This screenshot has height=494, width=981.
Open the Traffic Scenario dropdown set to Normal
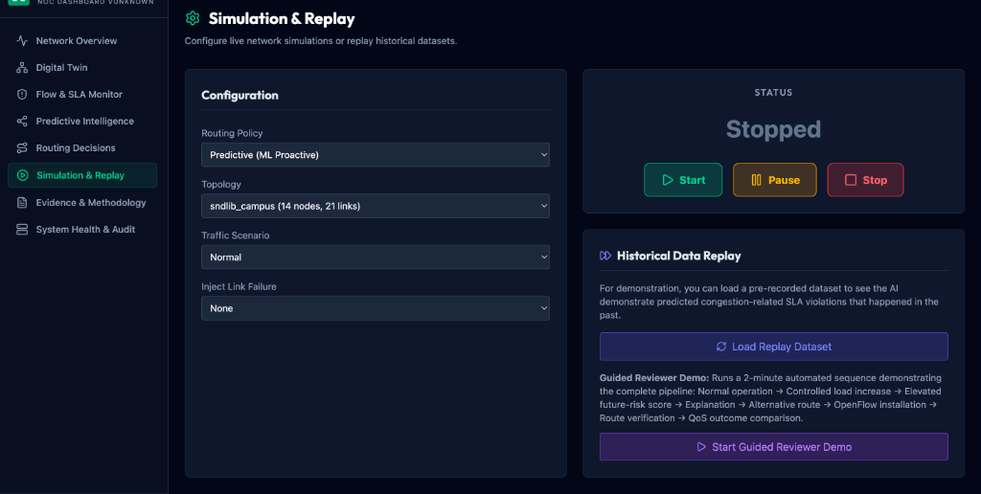(376, 257)
